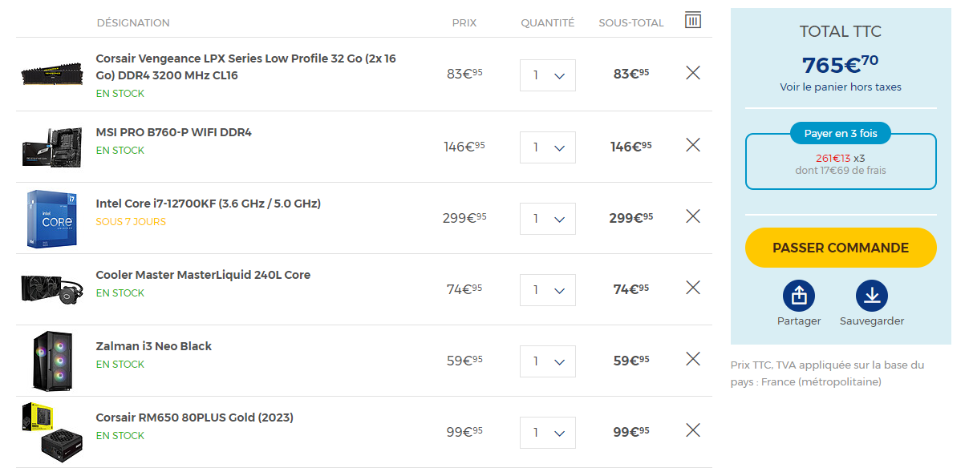Remove Cooler Master MasterLiquid 240L Core item

coord(693,288)
